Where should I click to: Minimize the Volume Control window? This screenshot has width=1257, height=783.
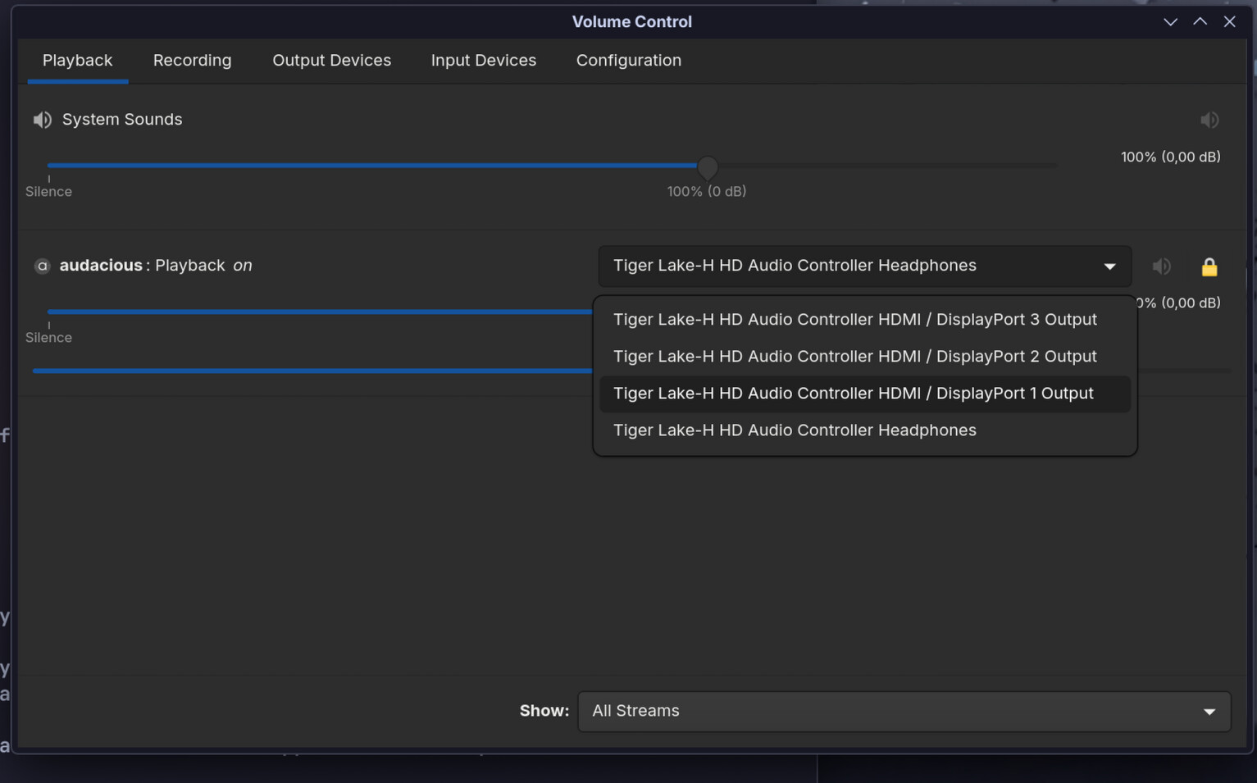tap(1170, 22)
